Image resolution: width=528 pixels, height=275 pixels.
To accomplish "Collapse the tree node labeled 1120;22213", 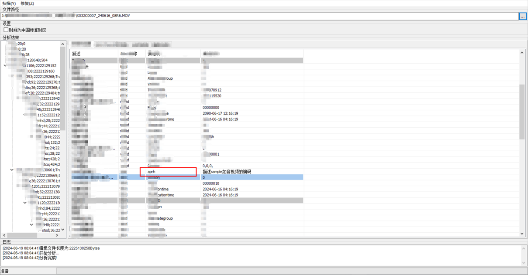I will click(25, 203).
